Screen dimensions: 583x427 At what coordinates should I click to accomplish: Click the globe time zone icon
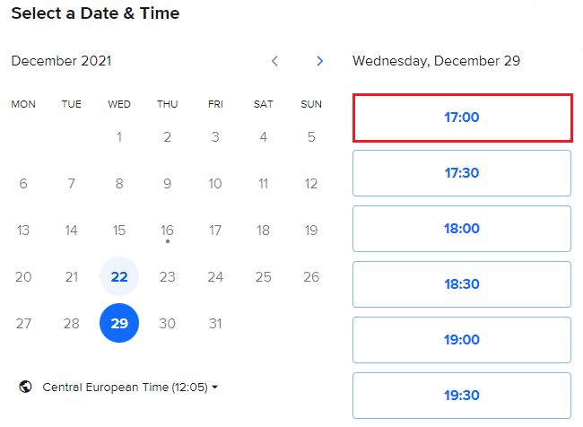coord(26,388)
